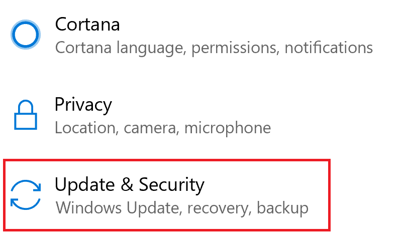Open the Cortana settings heading

pos(87,25)
